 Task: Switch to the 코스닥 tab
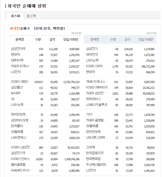31,16
